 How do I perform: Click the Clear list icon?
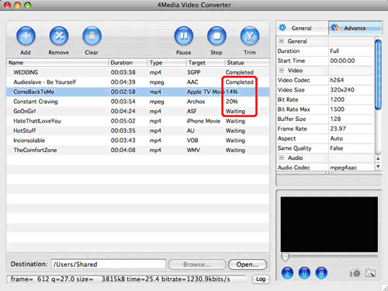[92, 36]
